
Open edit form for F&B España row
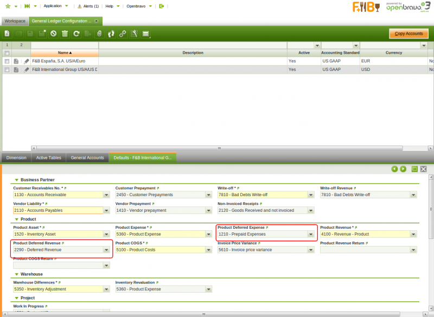coord(27,61)
